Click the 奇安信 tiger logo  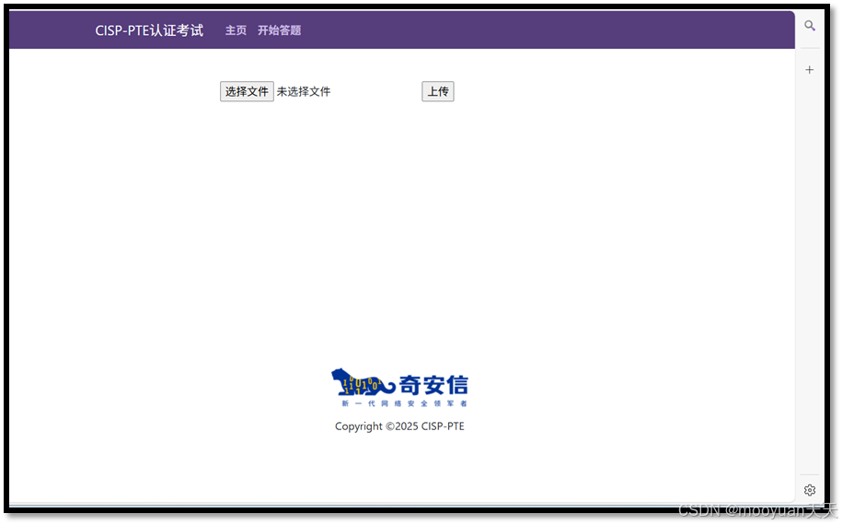[399, 388]
